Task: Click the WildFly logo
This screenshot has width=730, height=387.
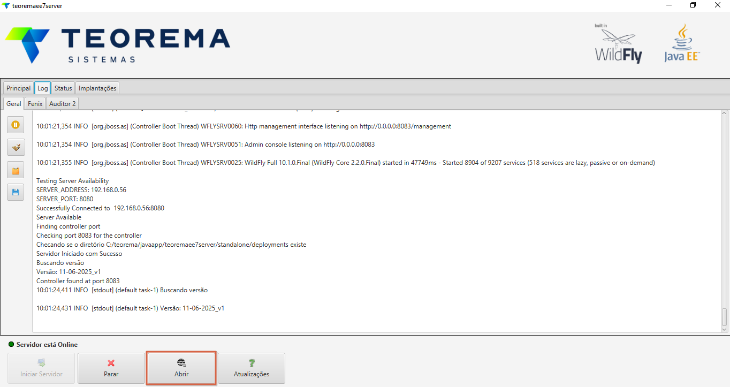Action: 618,44
